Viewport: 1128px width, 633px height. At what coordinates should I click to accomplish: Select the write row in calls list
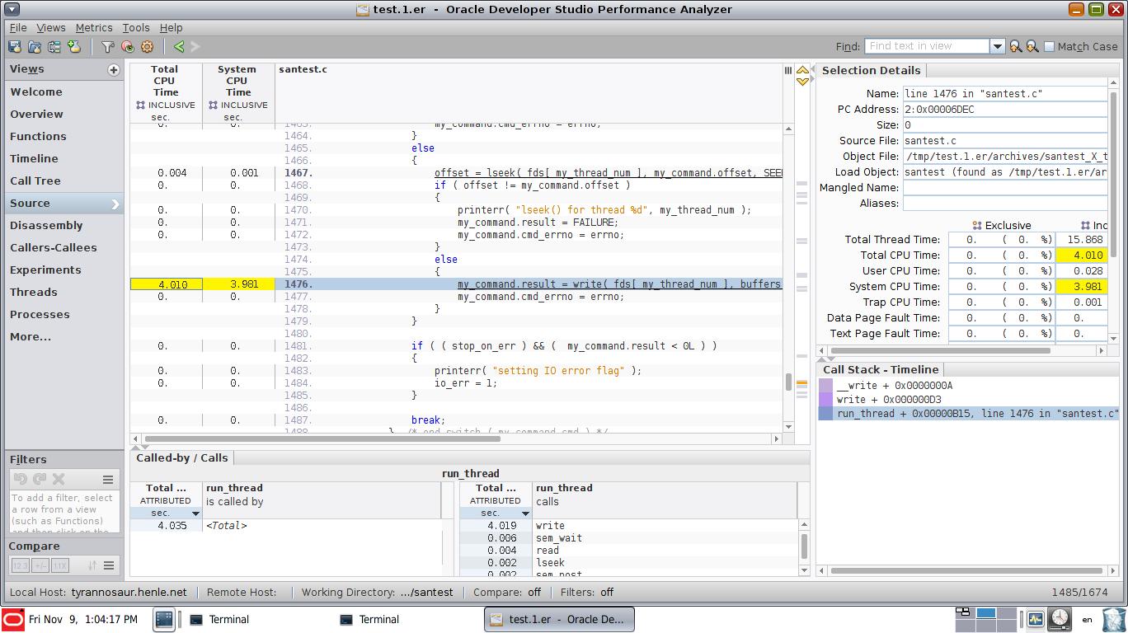(629, 526)
